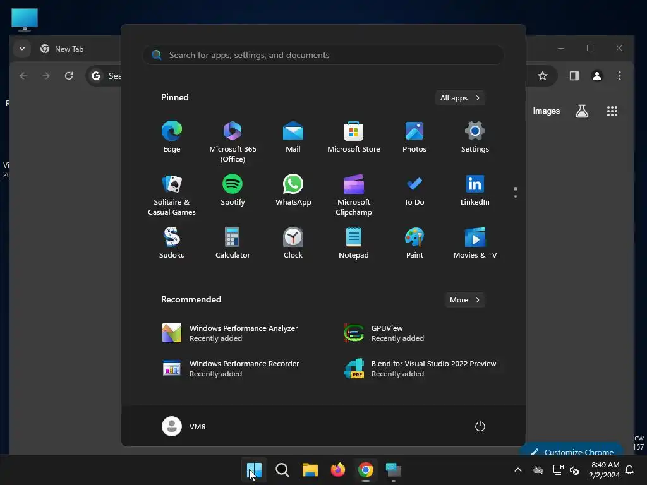Open File Explorer from taskbar

pyautogui.click(x=310, y=470)
